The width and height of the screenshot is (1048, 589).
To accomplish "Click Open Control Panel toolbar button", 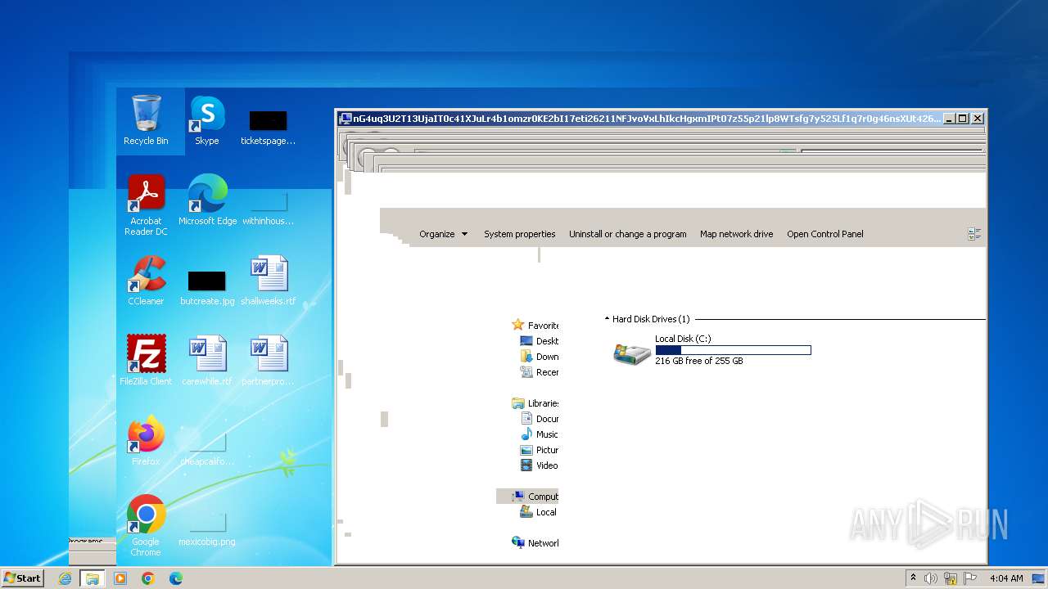I will 825,234.
